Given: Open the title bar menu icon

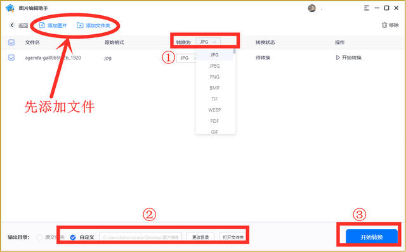Looking at the screenshot, I should click(367, 8).
